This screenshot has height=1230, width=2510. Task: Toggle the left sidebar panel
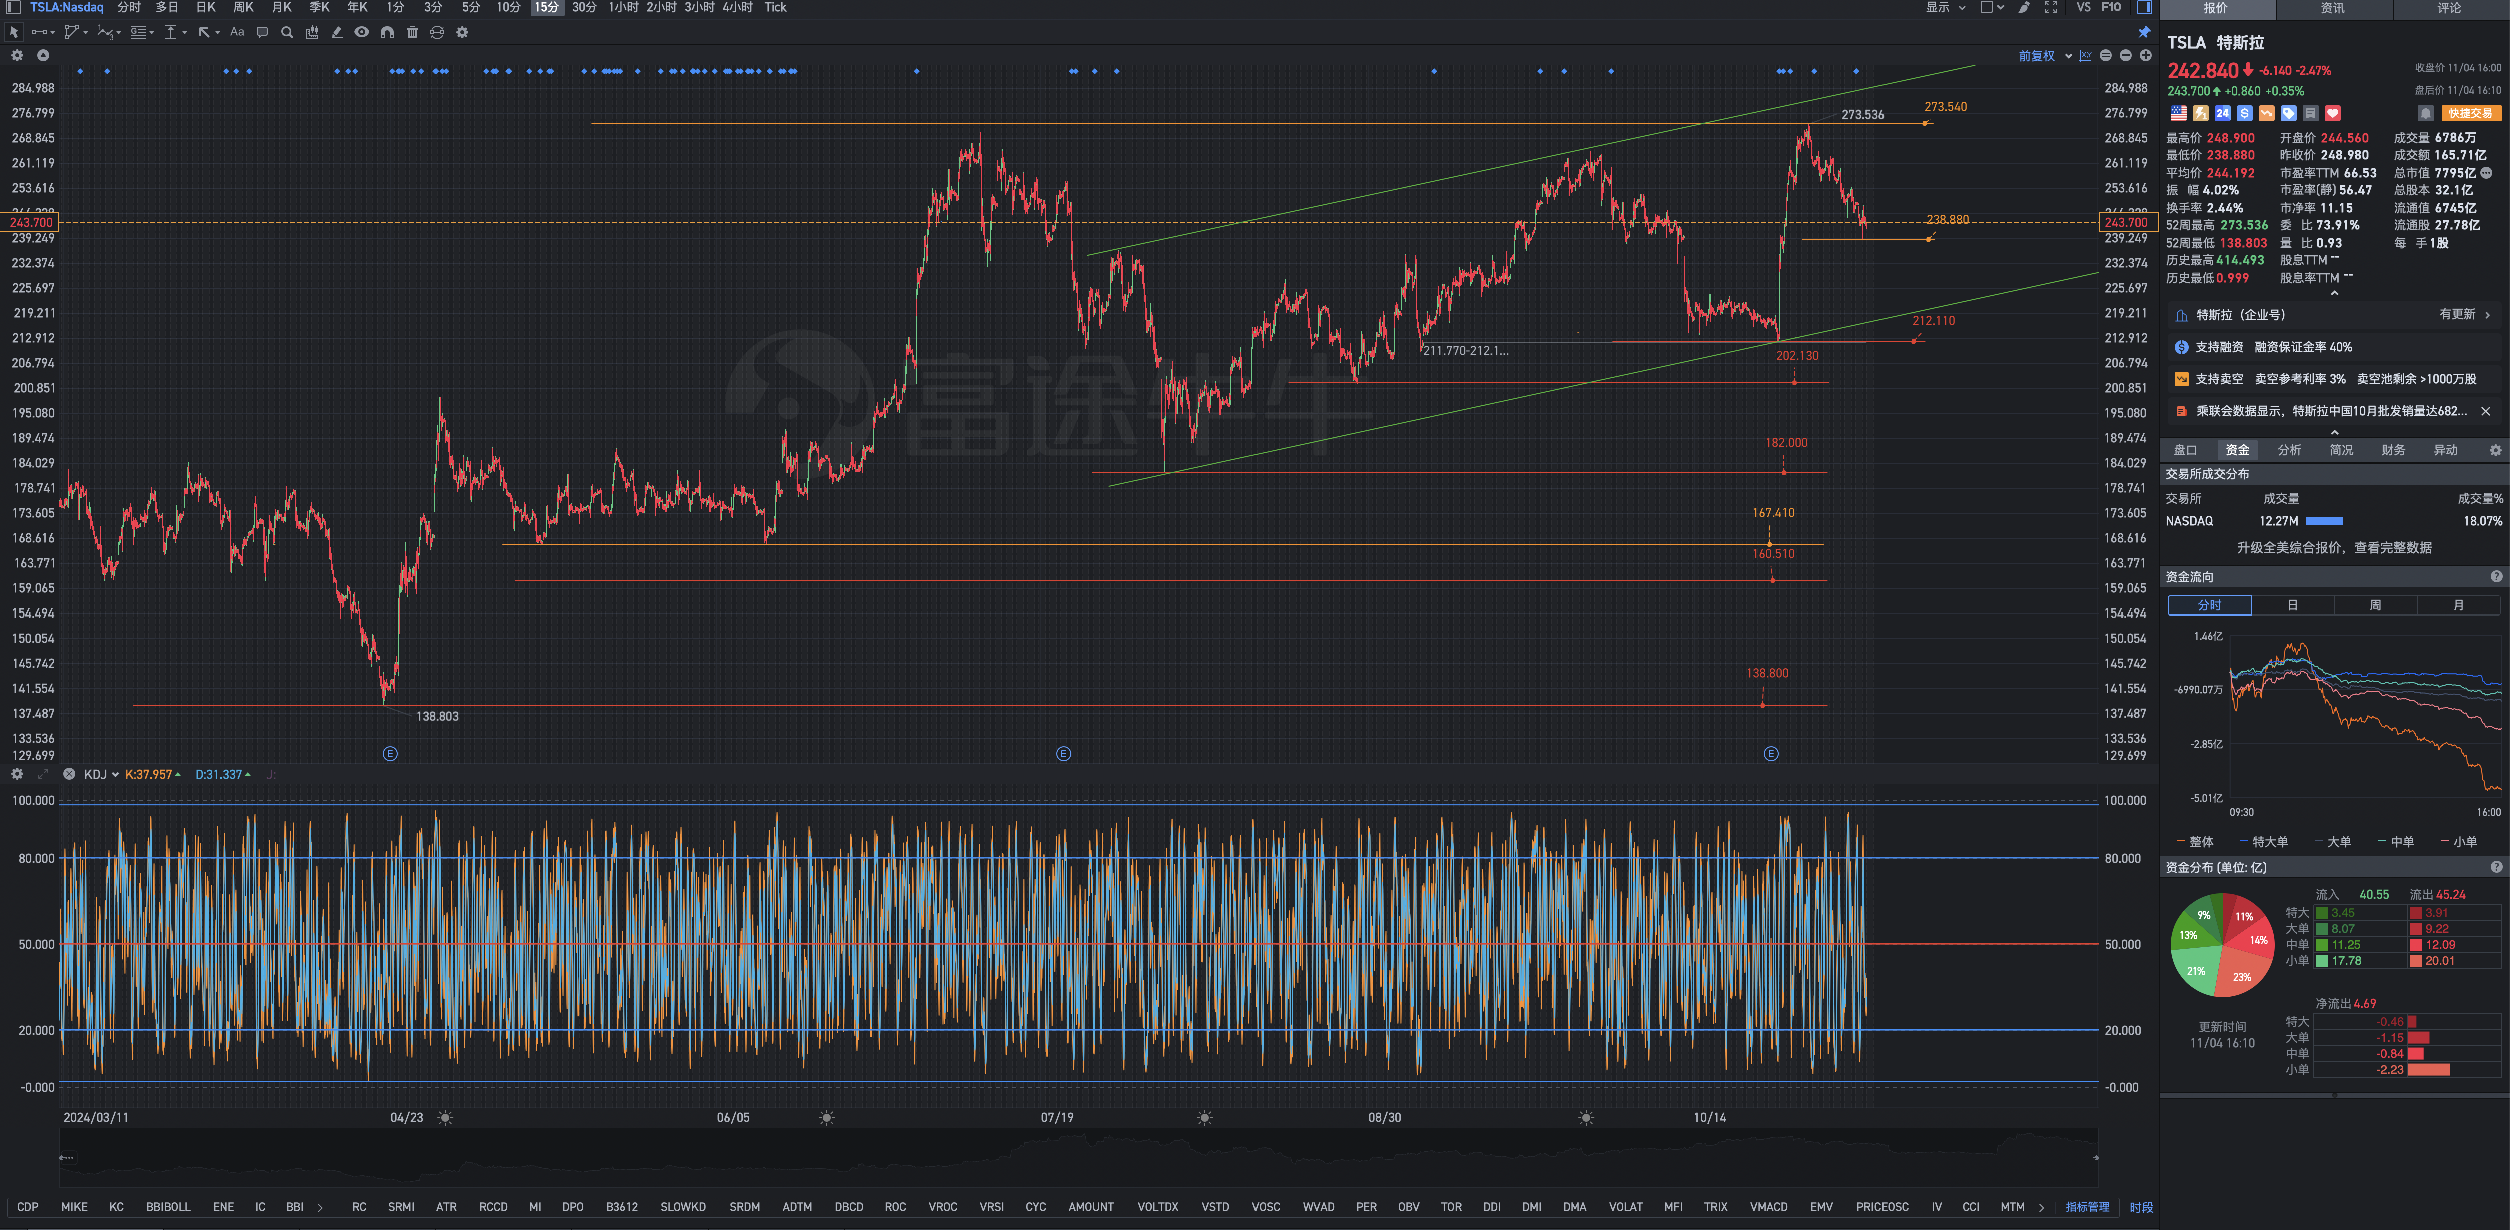click(14, 8)
